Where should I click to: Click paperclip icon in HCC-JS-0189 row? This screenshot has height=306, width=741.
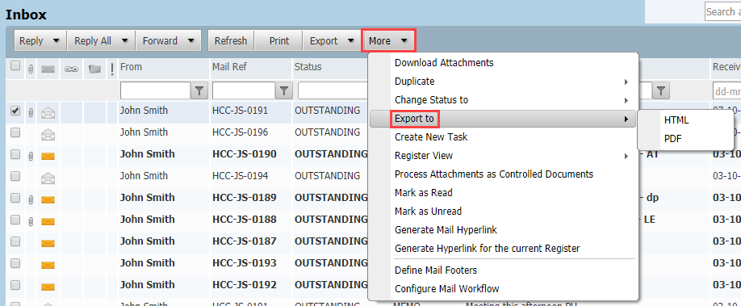[x=30, y=199]
